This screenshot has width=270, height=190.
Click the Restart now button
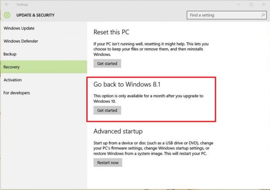[x=108, y=163]
